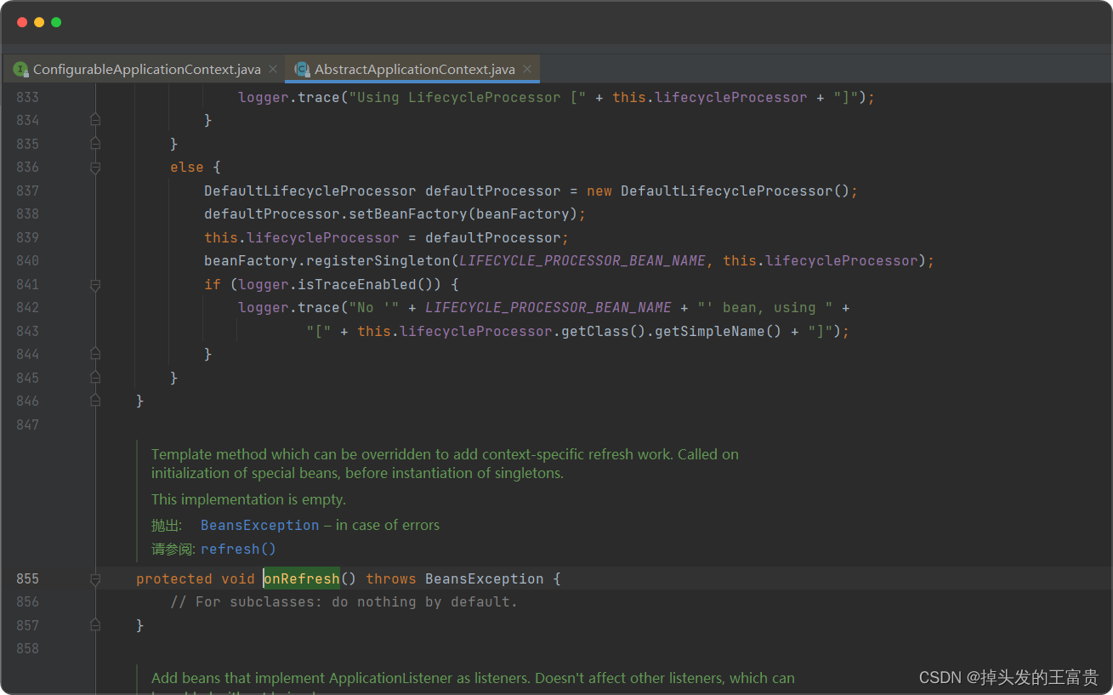Click the else keyword on line 836
This screenshot has width=1113, height=695.
tap(187, 168)
